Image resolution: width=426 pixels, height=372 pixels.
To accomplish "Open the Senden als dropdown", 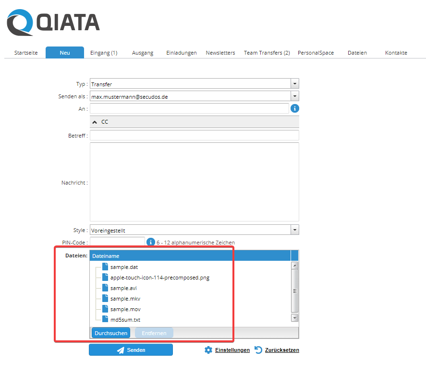I will (x=295, y=96).
